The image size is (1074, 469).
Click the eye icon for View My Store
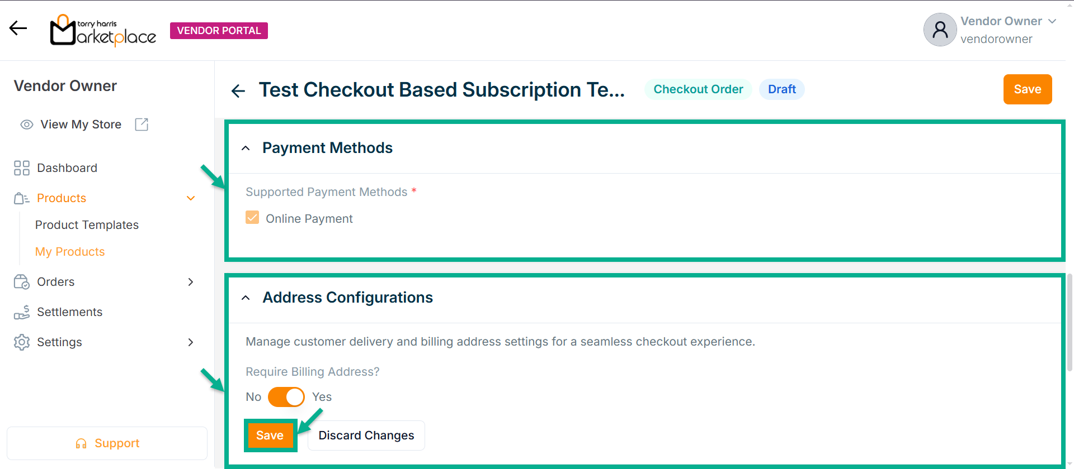pos(27,125)
